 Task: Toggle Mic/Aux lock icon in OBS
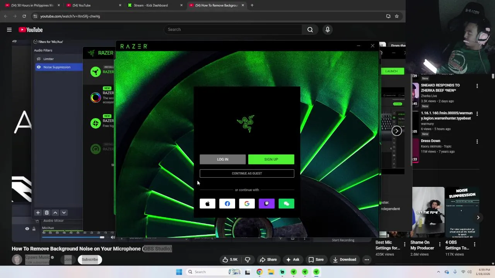34,229
